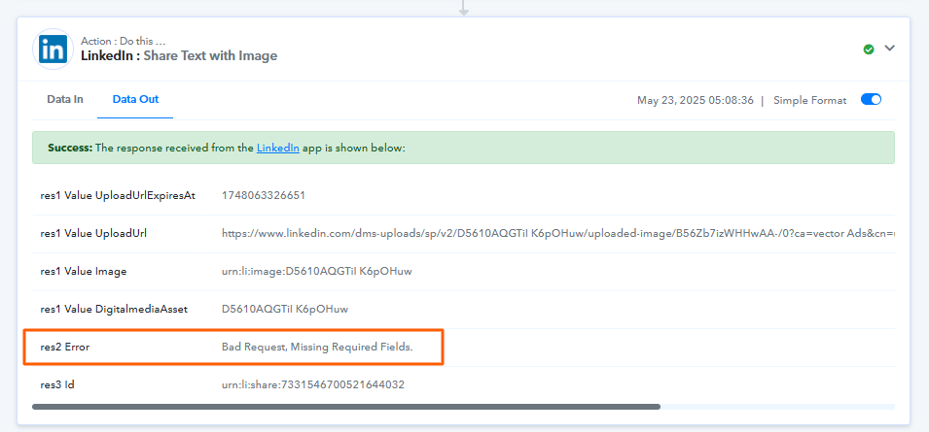This screenshot has width=929, height=432.
Task: Click the green success checkmark icon
Action: tap(869, 50)
